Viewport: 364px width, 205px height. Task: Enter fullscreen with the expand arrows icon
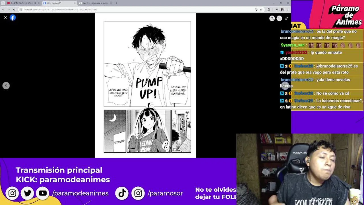287,19
